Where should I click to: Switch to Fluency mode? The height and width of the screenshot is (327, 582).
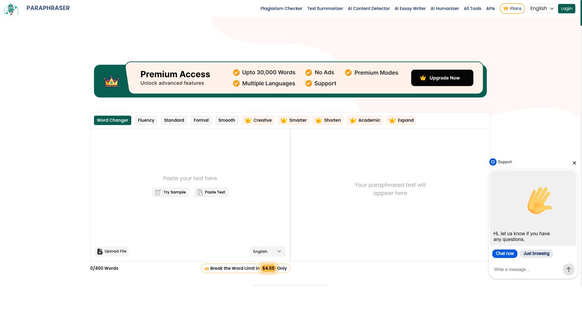pos(146,120)
